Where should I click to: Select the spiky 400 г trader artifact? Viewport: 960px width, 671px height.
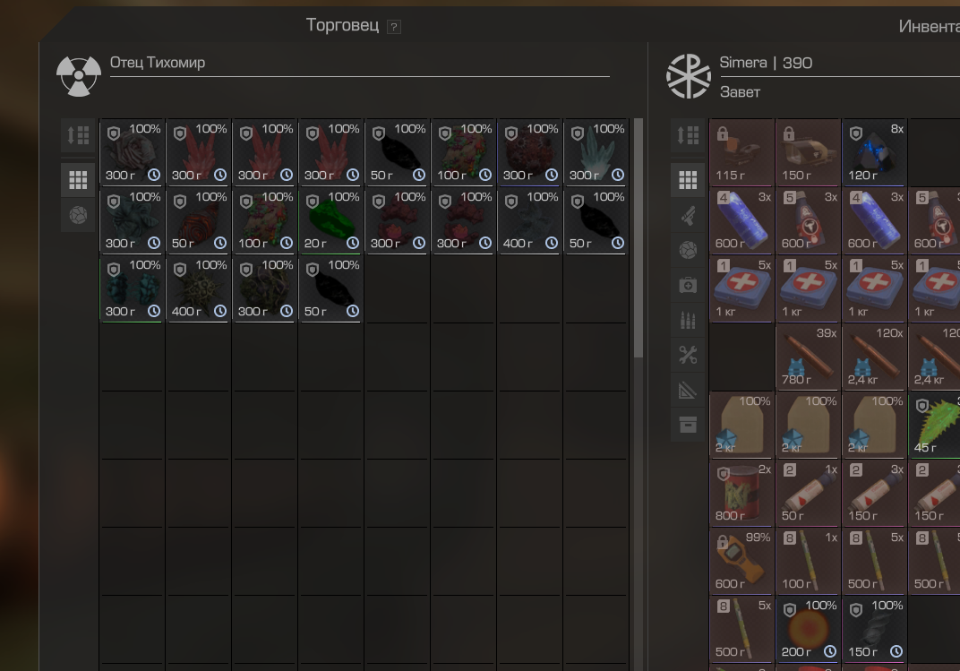tap(199, 288)
